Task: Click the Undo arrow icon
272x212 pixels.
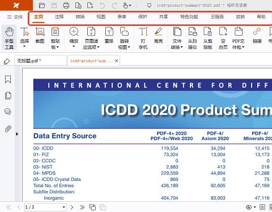Action: point(102,6)
